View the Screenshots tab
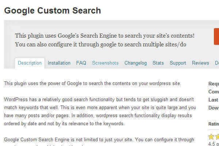This screenshot has width=219, height=146. 105,63
